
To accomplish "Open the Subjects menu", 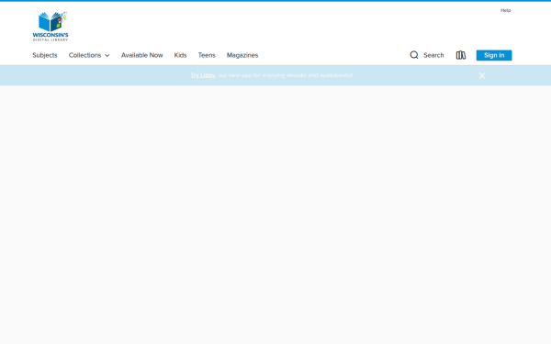I will (x=45, y=55).
